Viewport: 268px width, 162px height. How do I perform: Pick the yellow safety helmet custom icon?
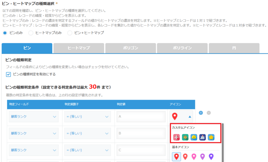(194, 137)
